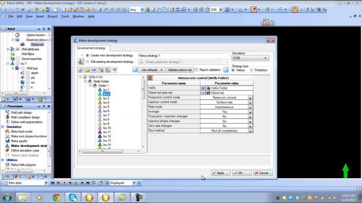The image size is (362, 203).
Task: Open Rate mode dropdown
Action: click(250, 107)
